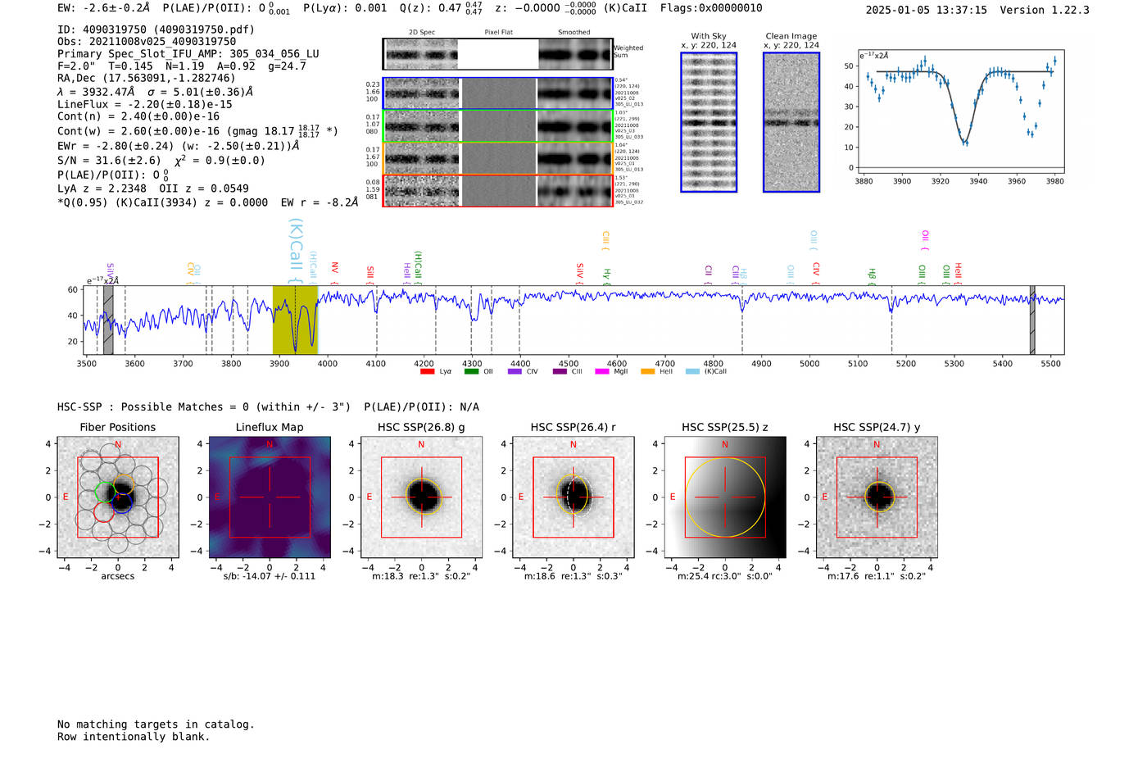
Task: Click the 'No matching targets in catalog.' text
Action: (156, 724)
